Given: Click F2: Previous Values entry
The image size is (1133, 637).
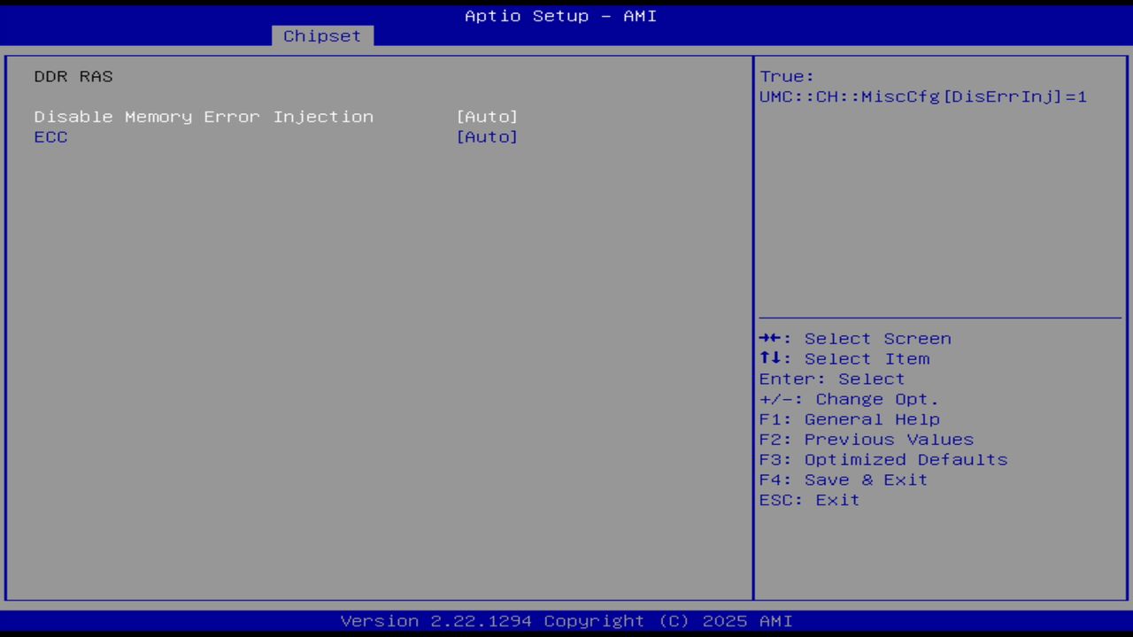Looking at the screenshot, I should click(x=866, y=439).
